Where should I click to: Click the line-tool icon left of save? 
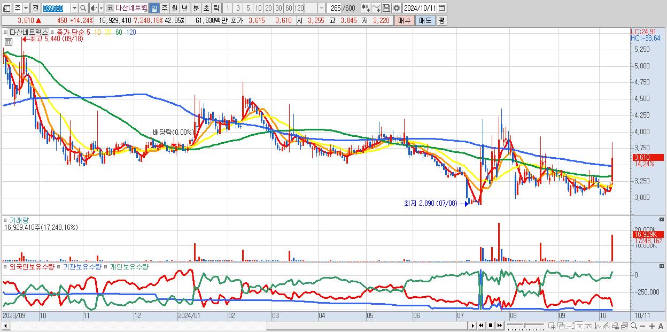click(x=376, y=8)
